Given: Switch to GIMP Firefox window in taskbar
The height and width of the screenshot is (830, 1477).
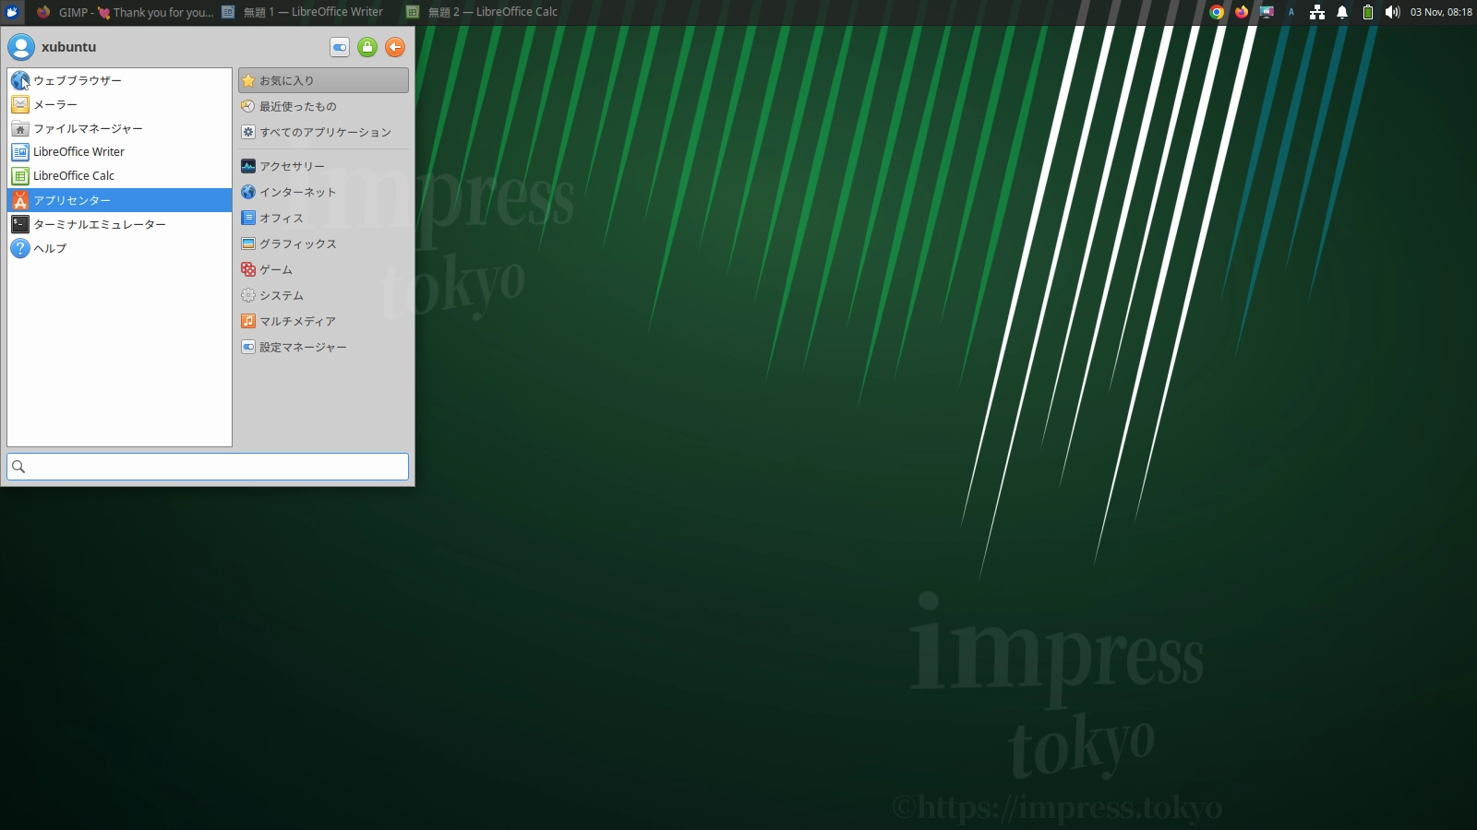Looking at the screenshot, I should (x=125, y=12).
